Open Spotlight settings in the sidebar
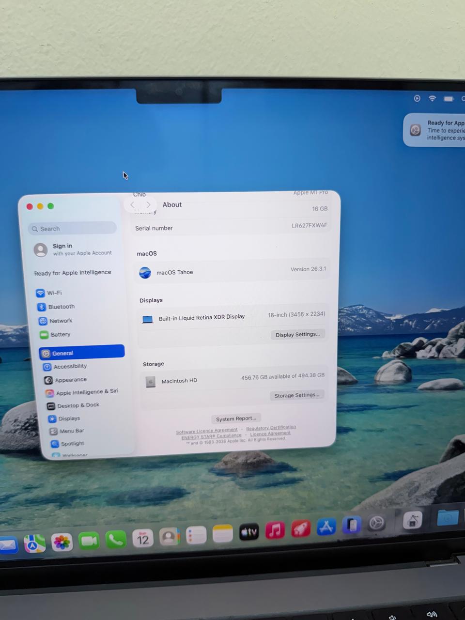This screenshot has height=620, width=465. (67, 444)
